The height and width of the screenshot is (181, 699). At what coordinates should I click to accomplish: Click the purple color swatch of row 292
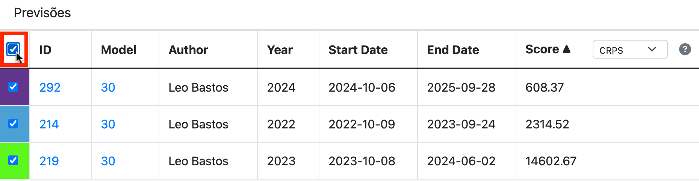(15, 87)
